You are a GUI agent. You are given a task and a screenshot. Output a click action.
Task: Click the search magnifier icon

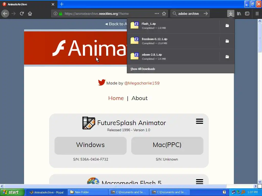click(174, 14)
